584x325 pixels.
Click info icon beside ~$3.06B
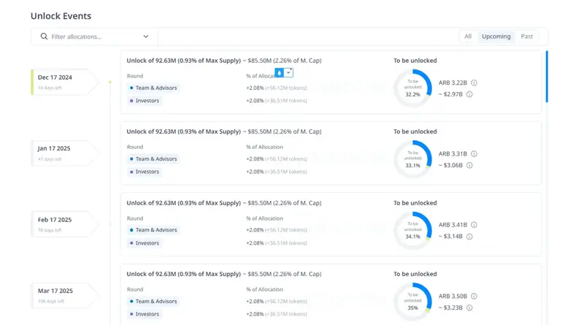pyautogui.click(x=469, y=165)
